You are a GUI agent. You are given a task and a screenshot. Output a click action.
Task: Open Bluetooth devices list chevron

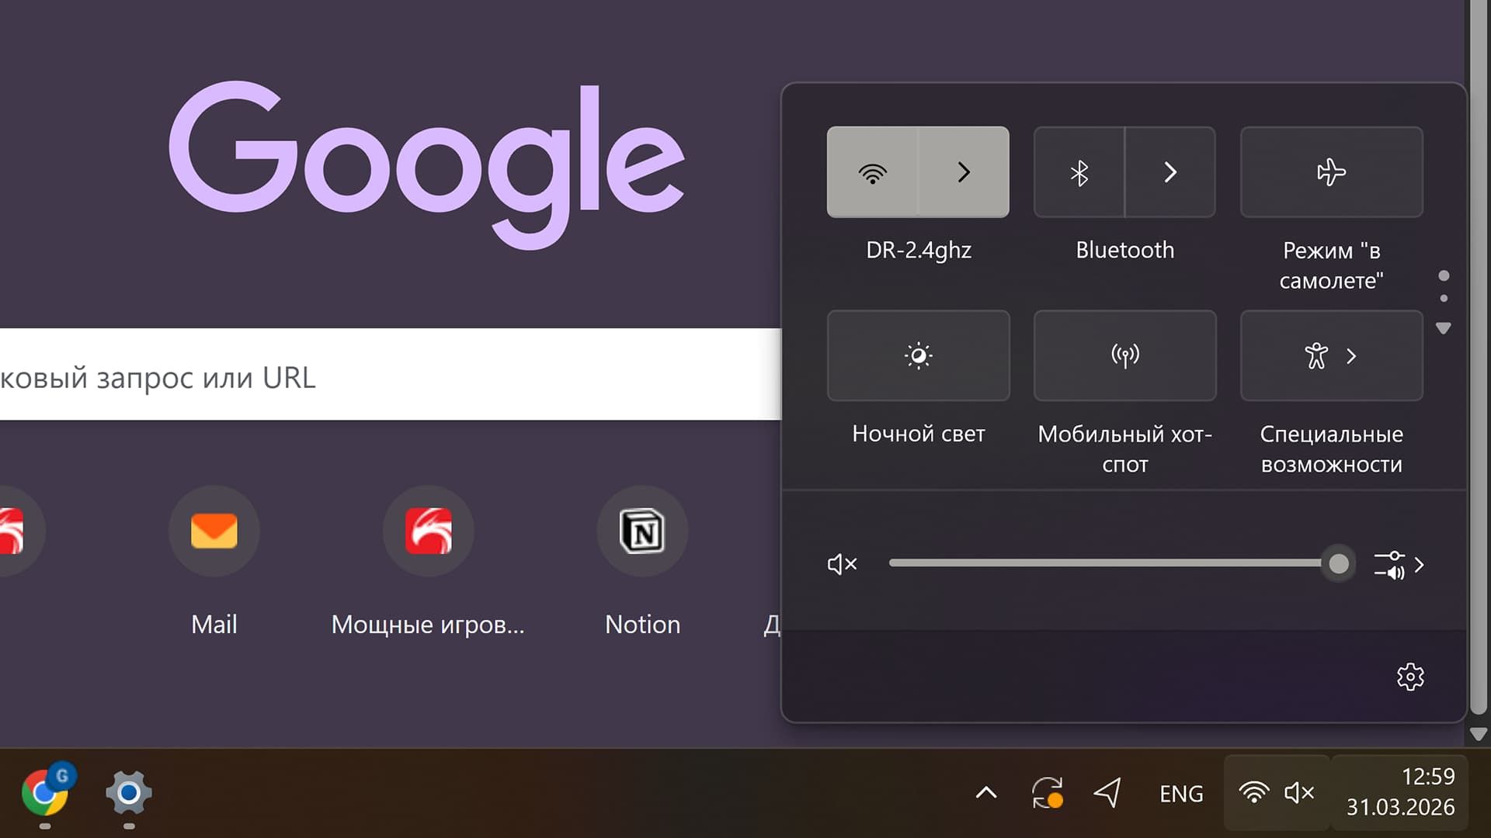click(x=1170, y=172)
